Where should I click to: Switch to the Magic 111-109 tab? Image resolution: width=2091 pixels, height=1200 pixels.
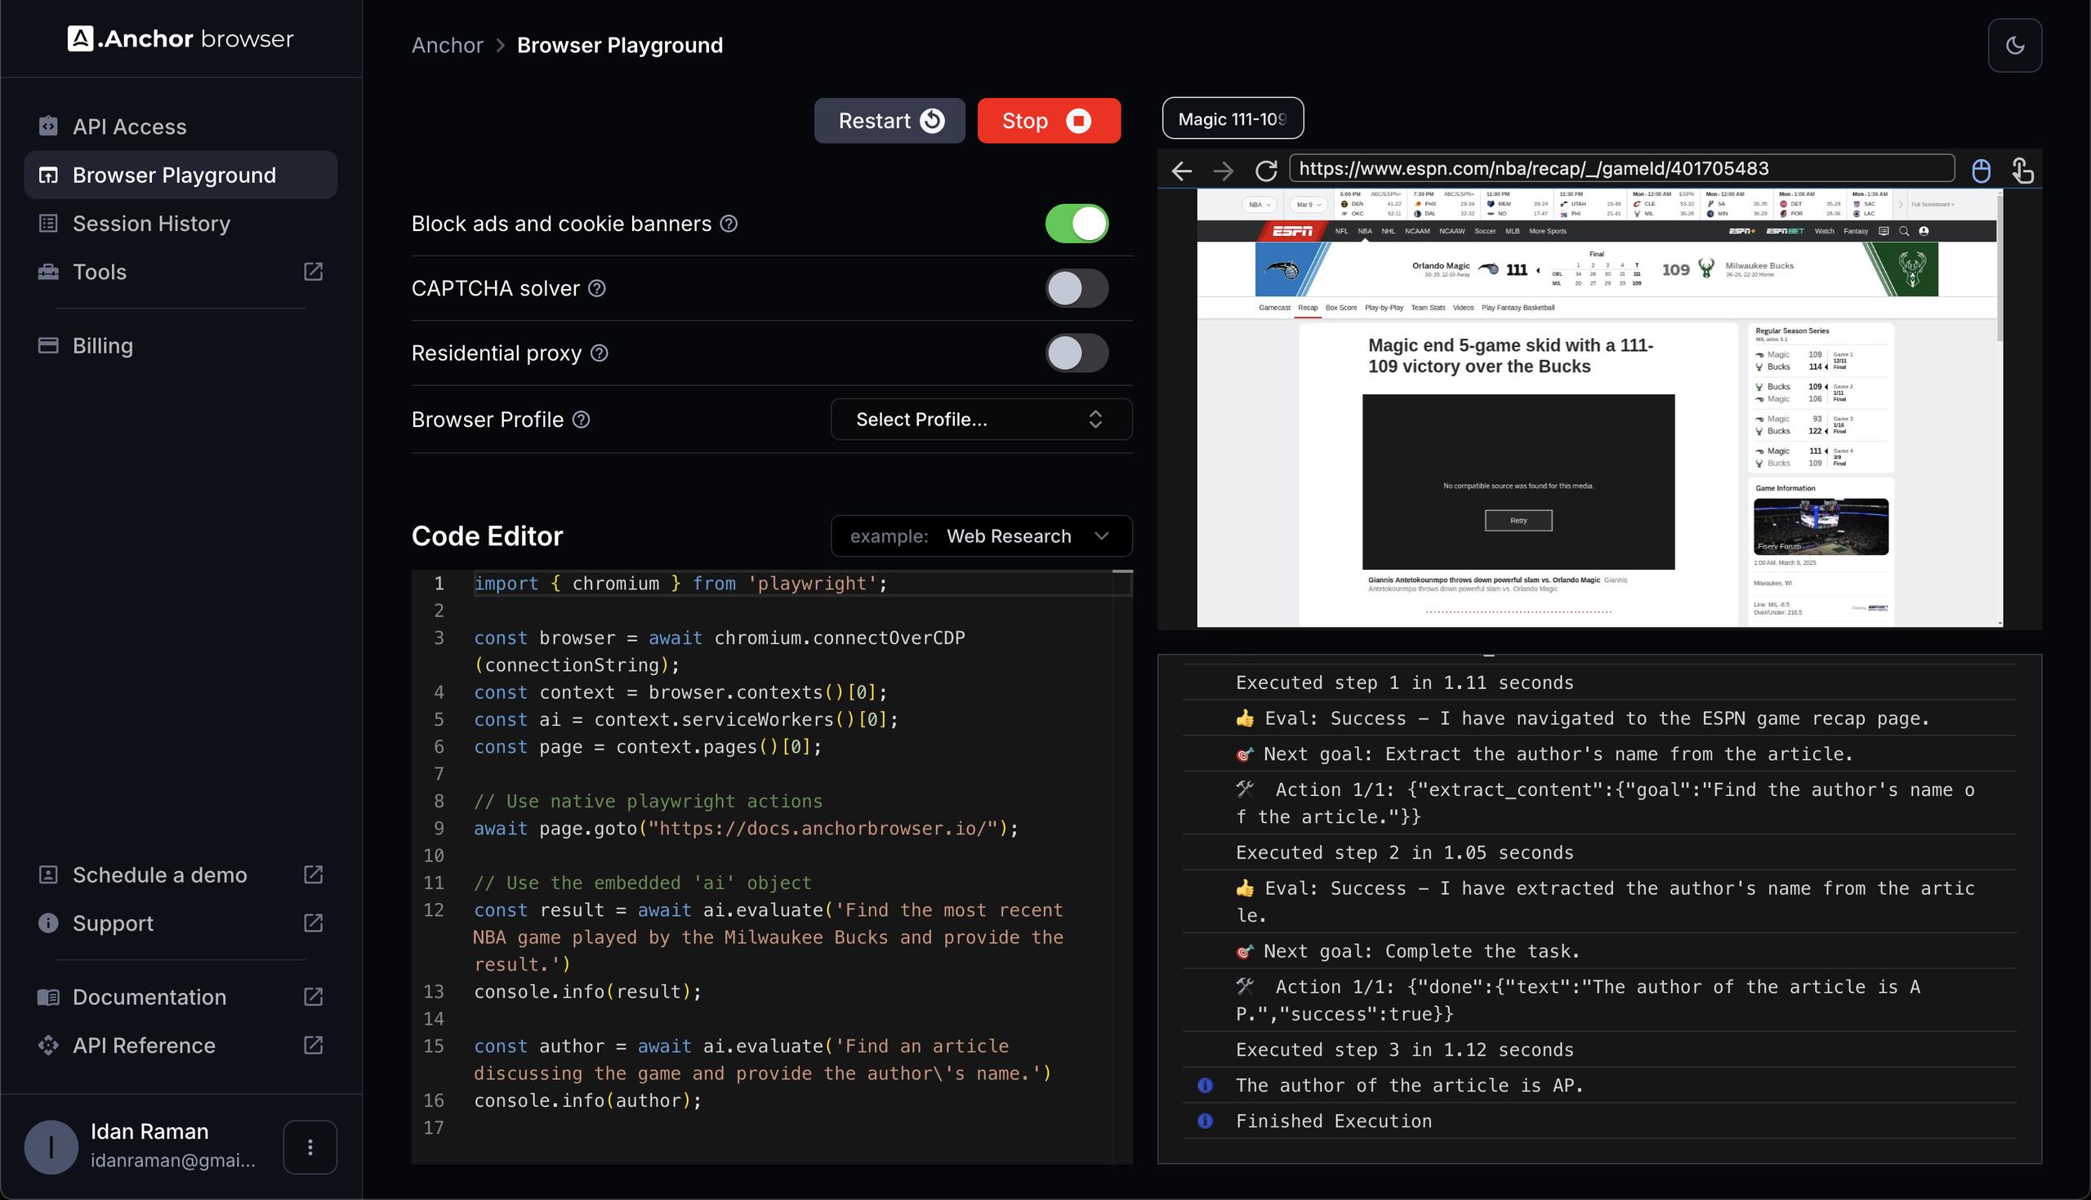[1232, 118]
